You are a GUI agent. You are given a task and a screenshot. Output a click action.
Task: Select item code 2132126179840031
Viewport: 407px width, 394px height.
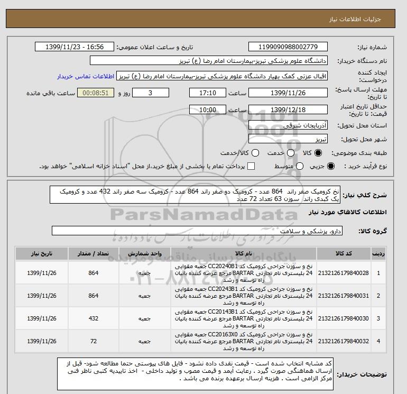click(x=344, y=296)
